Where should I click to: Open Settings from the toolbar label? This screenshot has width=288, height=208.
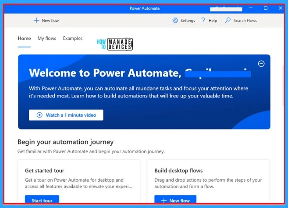click(188, 21)
